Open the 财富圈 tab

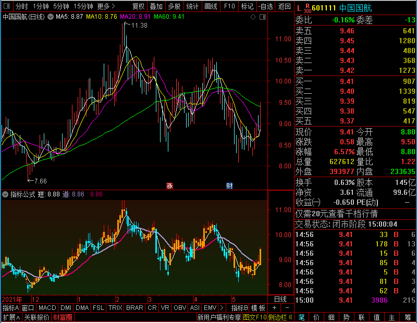pyautogui.click(x=63, y=317)
